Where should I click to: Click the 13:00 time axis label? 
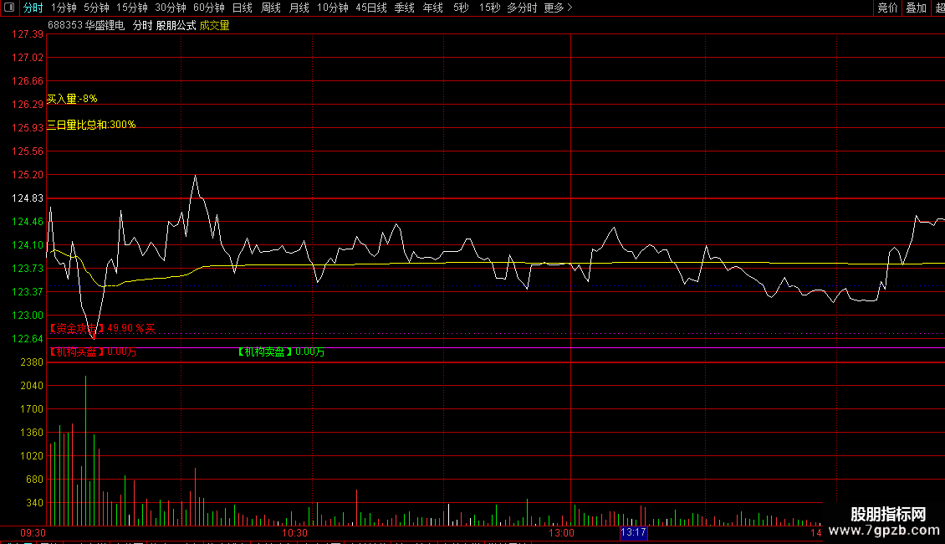pos(561,532)
